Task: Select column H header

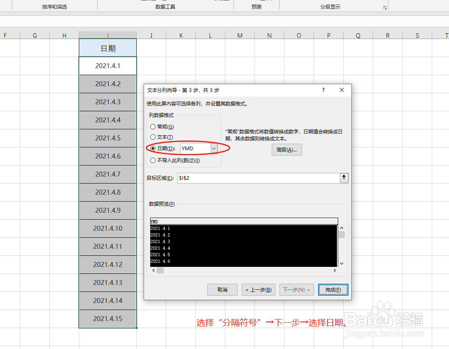Action: coord(64,35)
